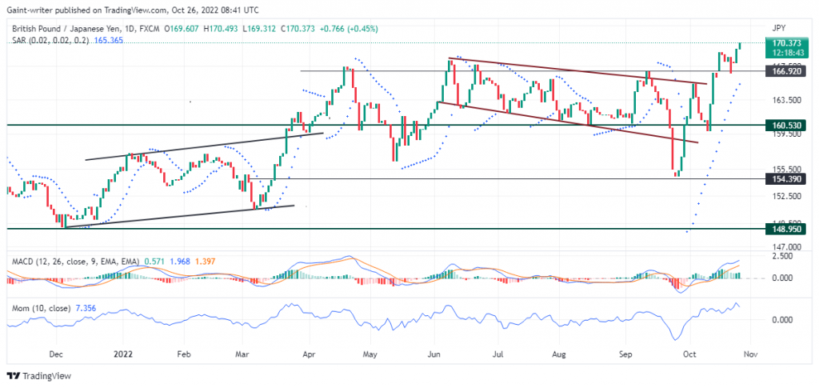The width and height of the screenshot is (819, 388).
Task: Click the SAR value 165.365
Action: 109,40
